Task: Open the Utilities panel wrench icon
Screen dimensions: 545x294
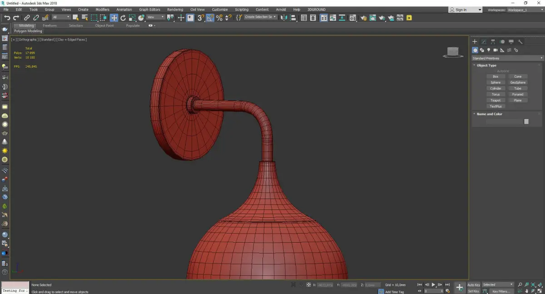Action: pyautogui.click(x=520, y=42)
